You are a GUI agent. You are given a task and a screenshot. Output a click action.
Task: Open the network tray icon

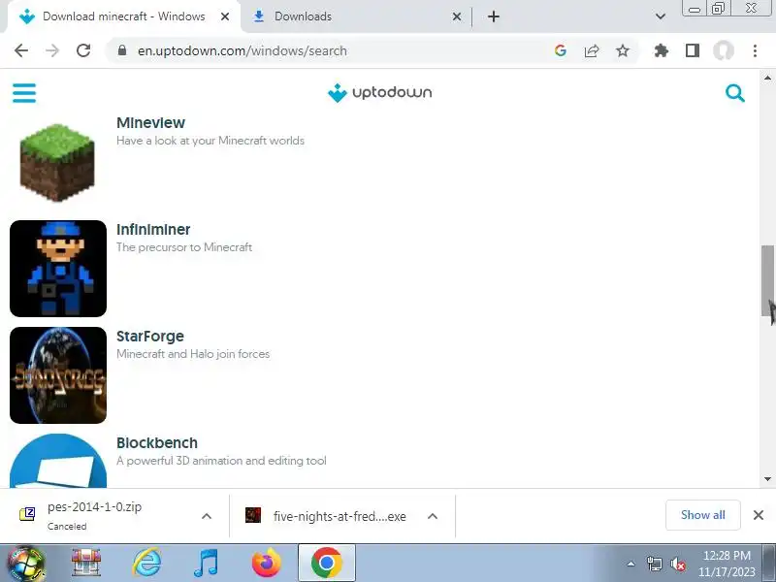[654, 564]
